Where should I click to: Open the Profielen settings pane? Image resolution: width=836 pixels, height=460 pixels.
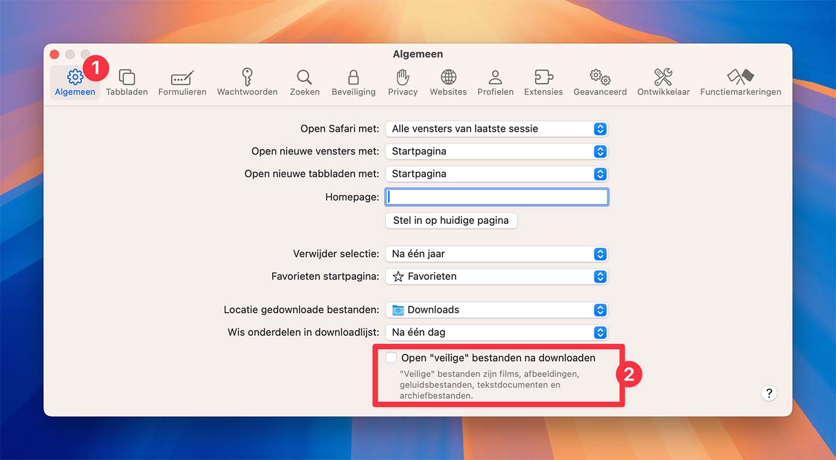[x=495, y=82]
